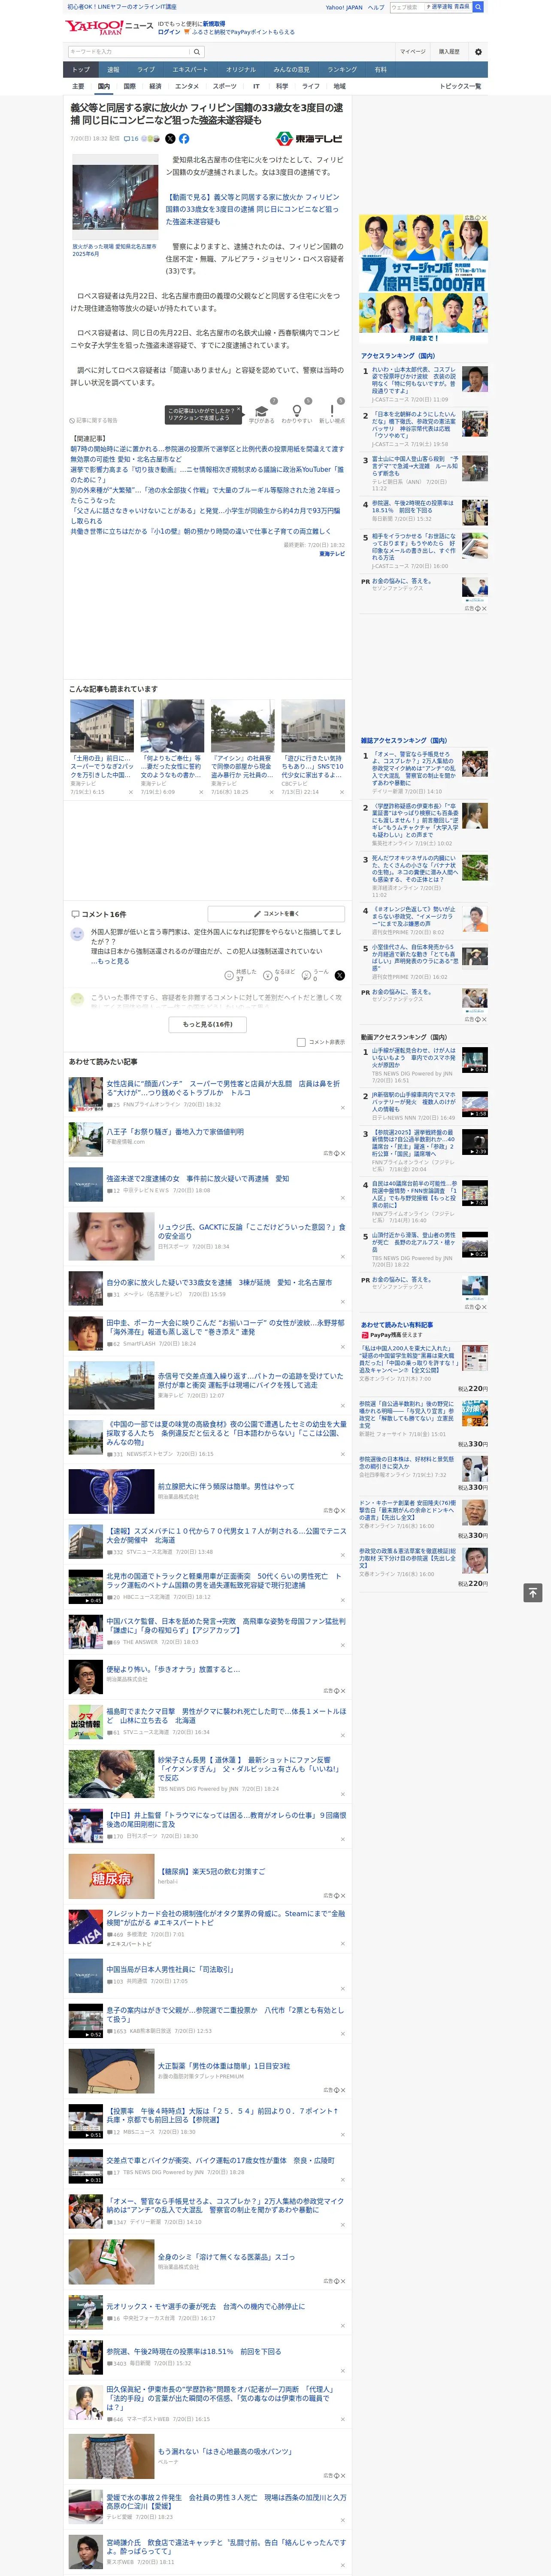Share the article on X

coord(170,139)
